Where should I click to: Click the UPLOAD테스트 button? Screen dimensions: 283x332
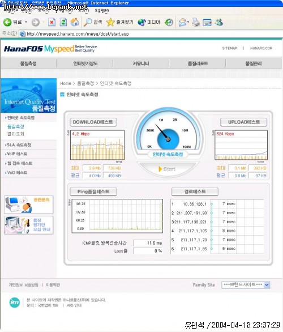pos(243,122)
